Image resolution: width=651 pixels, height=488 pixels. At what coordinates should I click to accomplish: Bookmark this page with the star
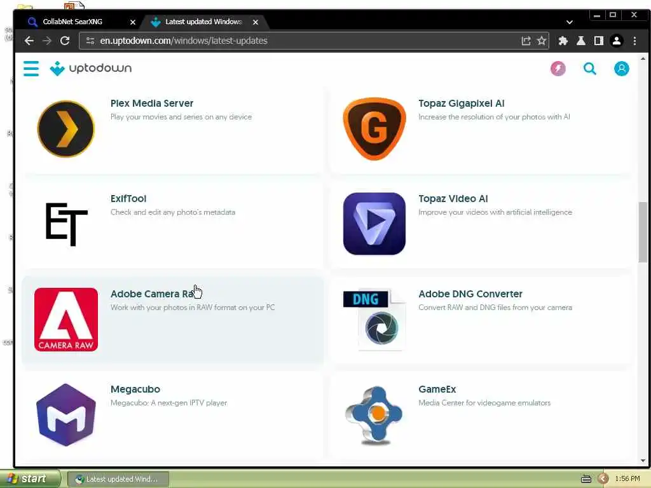pyautogui.click(x=542, y=41)
